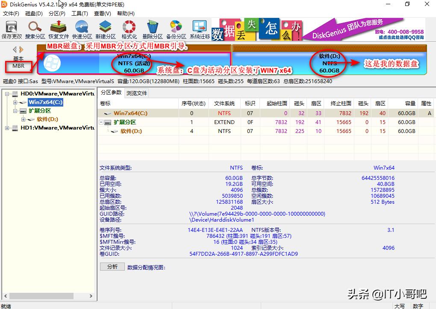The width and height of the screenshot is (436, 309).
Task: Switch to the 浏览文件 tab
Action: (x=138, y=92)
